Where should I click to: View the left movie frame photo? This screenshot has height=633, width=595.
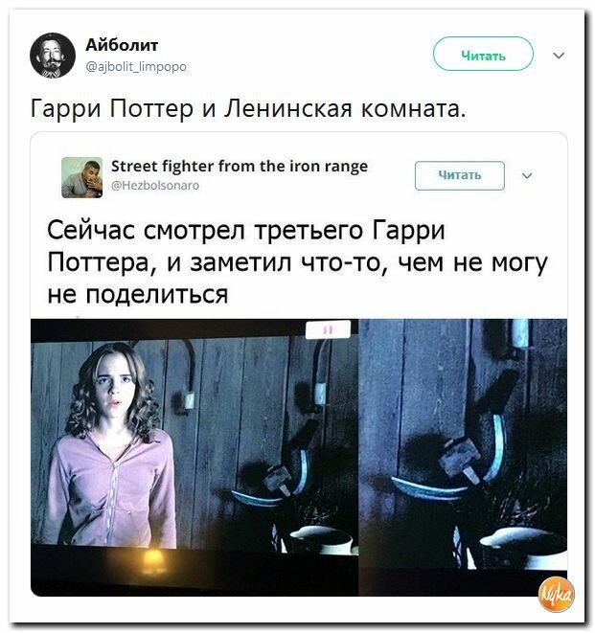[195, 457]
